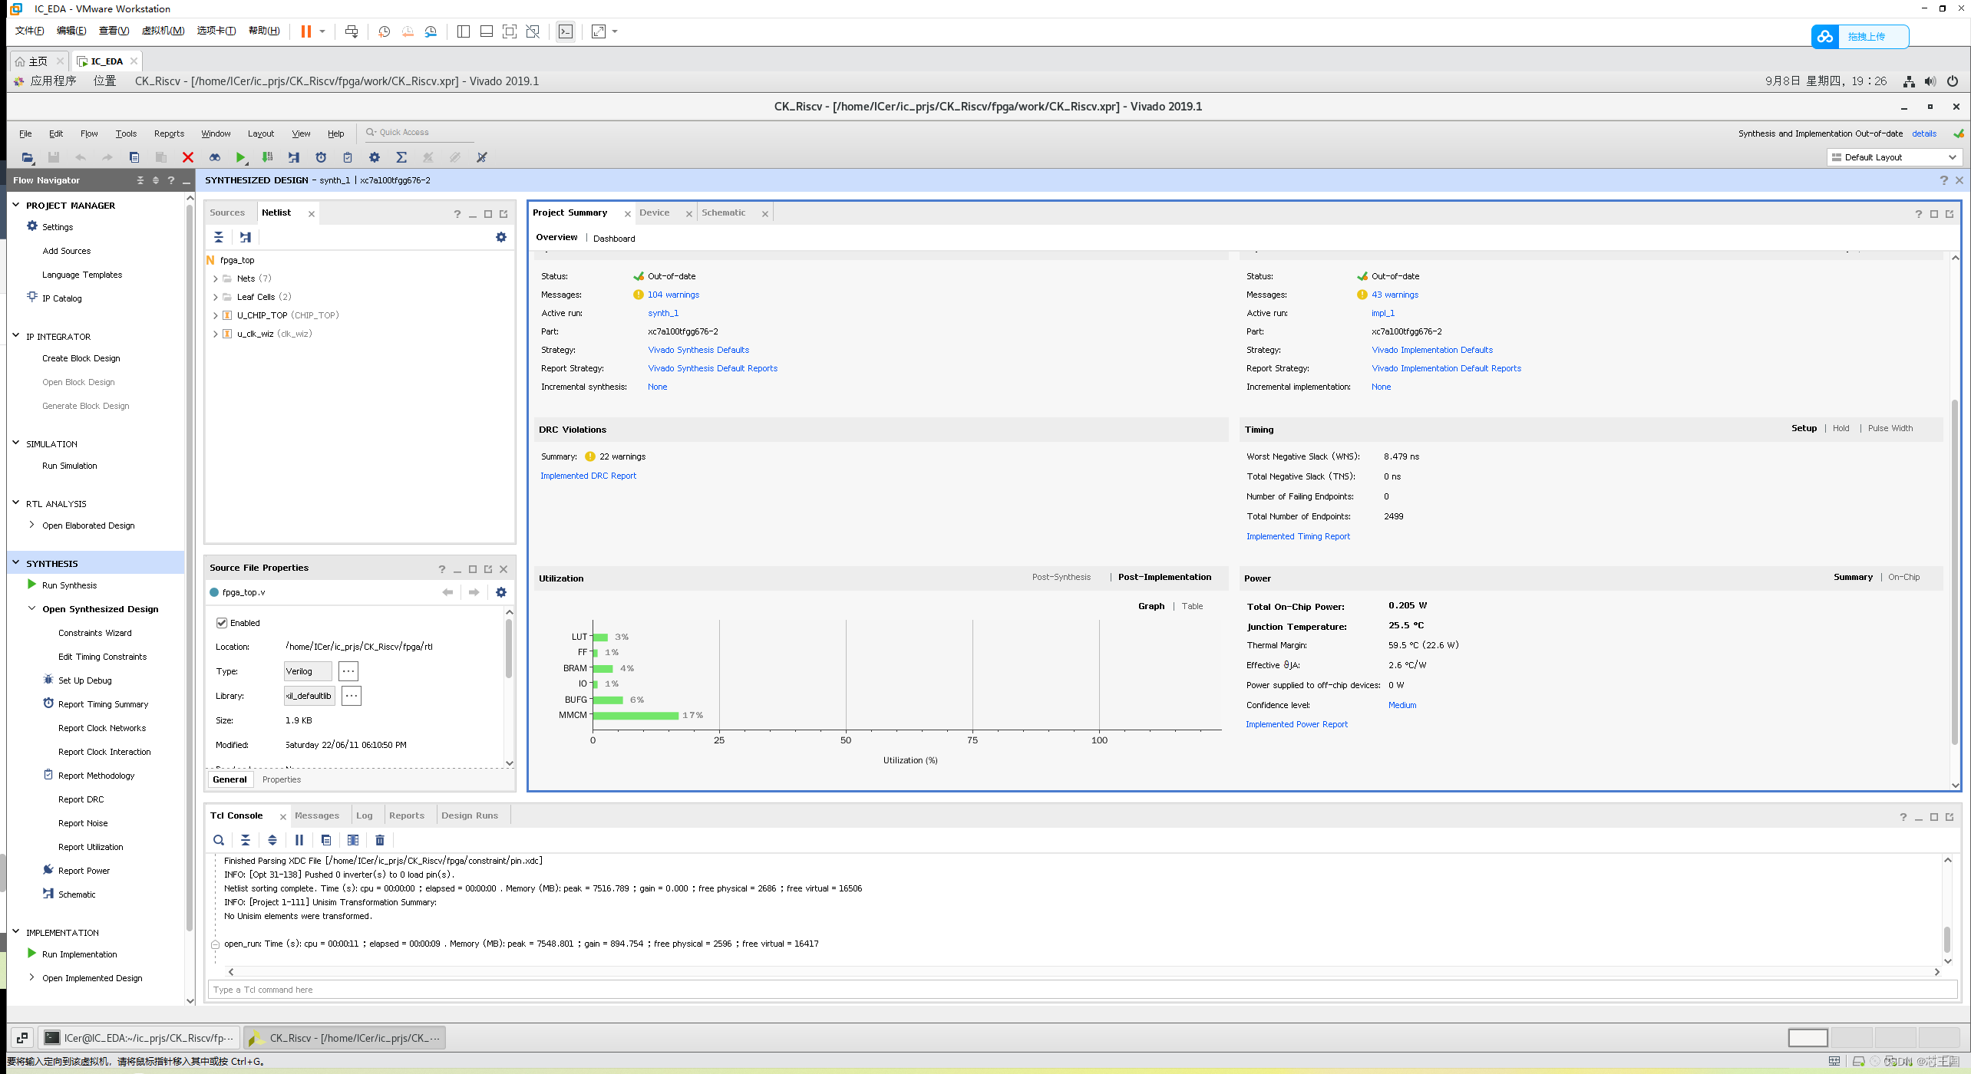Click the Sigma project summary icon
1971x1074 pixels.
click(401, 157)
